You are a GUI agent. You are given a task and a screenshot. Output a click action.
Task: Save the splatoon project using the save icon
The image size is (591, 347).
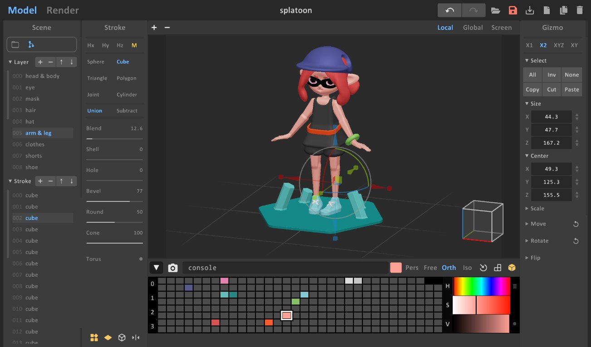513,10
